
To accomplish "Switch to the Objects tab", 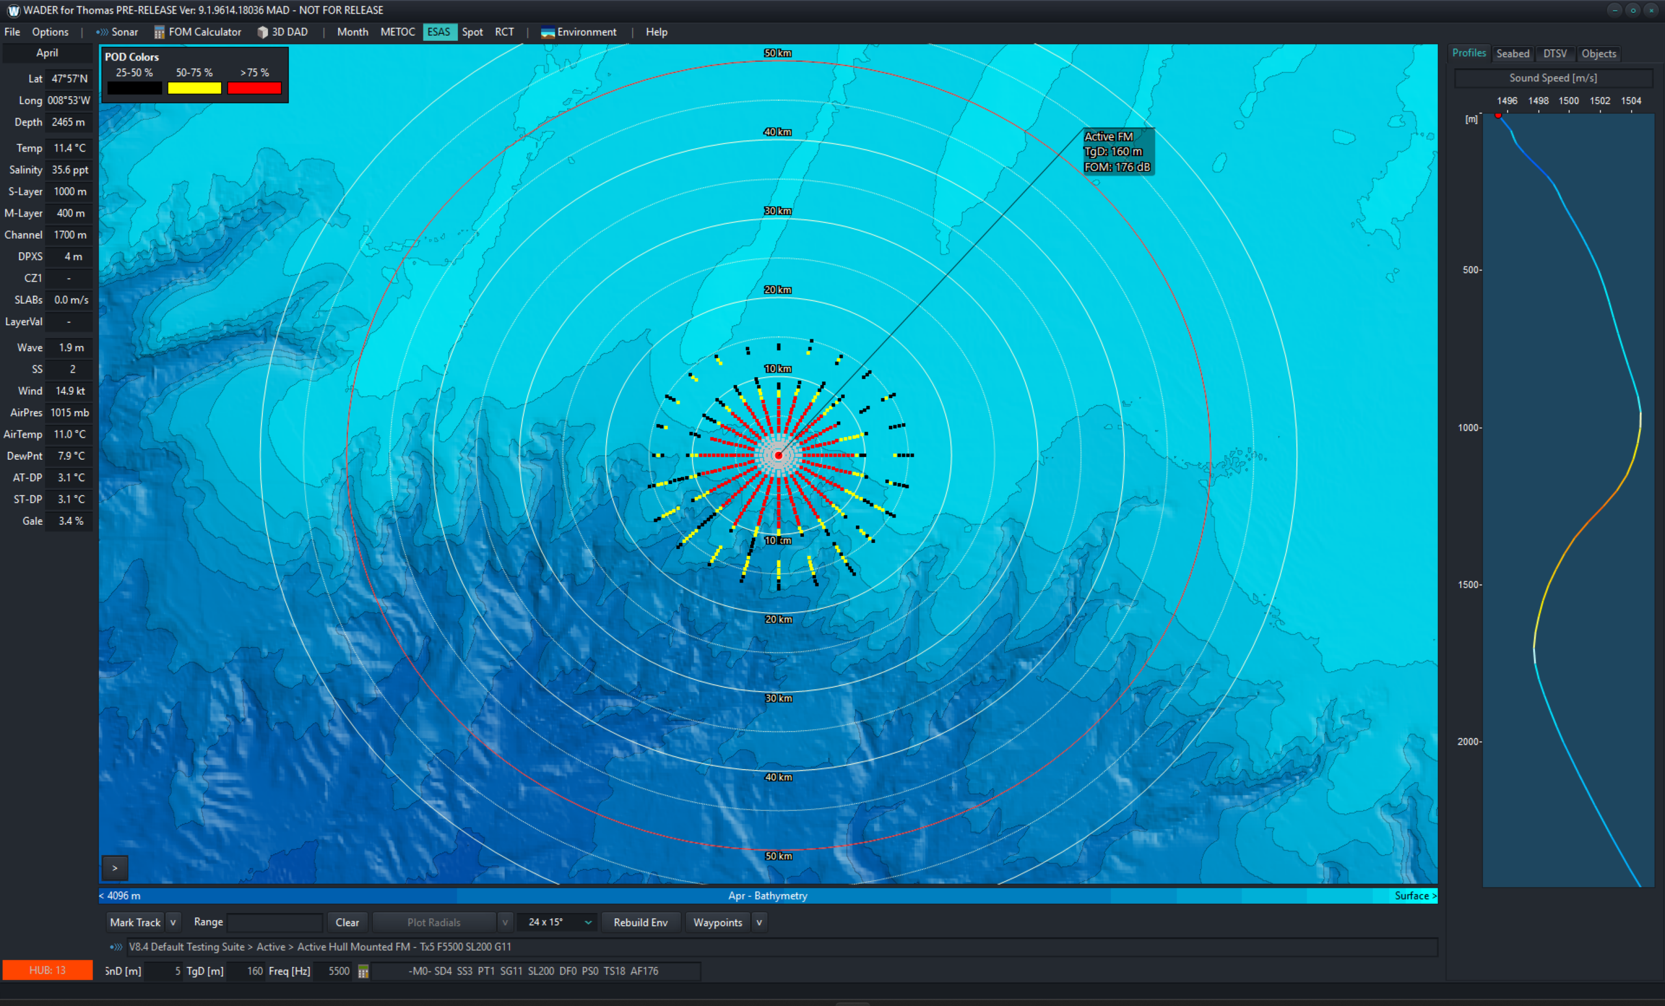I will pyautogui.click(x=1598, y=53).
